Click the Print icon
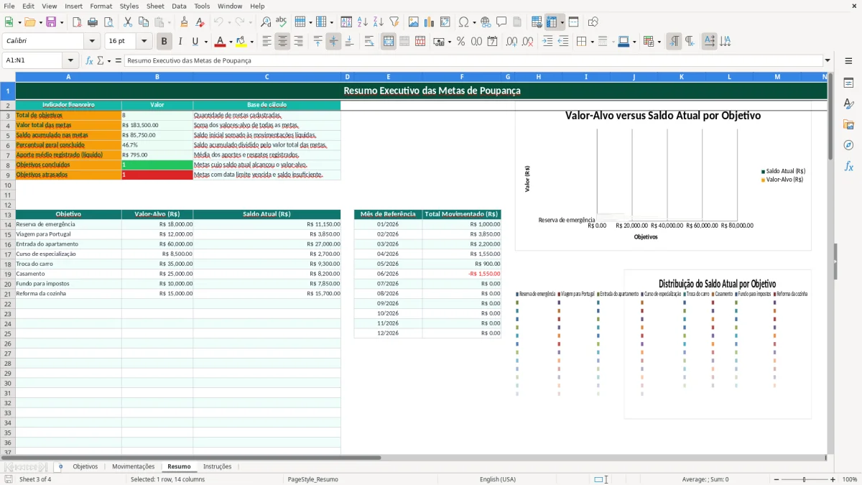This screenshot has height=485, width=862. click(x=93, y=22)
